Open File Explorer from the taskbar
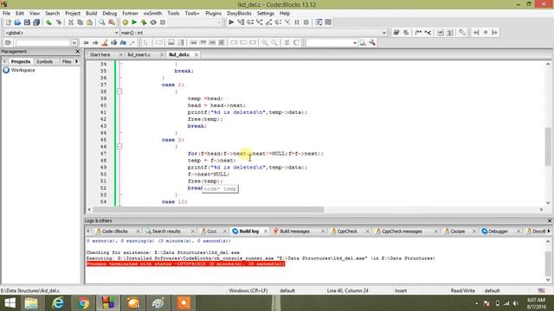 (x=31, y=303)
